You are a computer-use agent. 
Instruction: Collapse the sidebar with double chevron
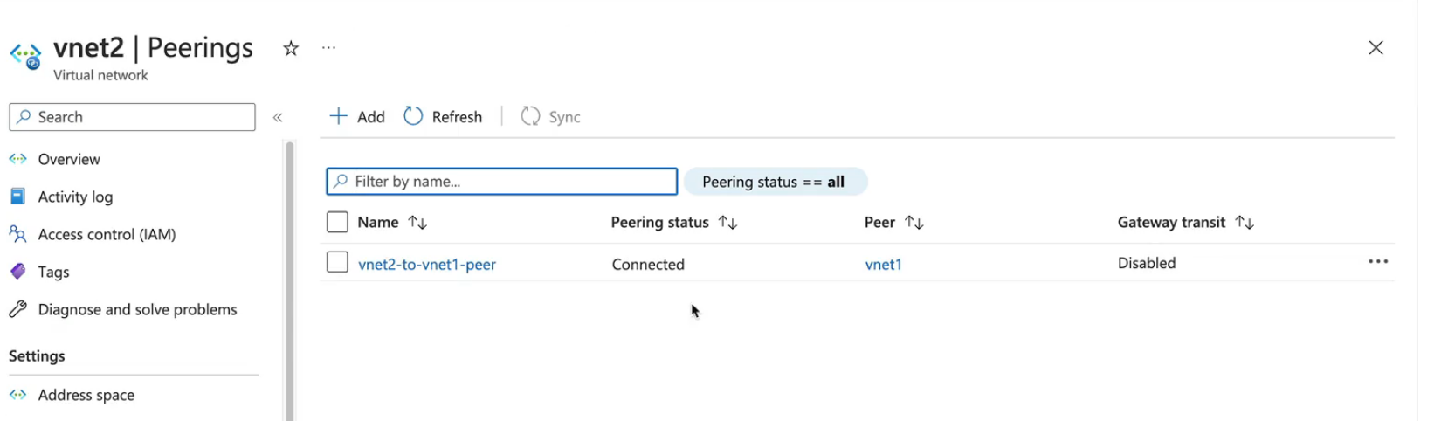click(278, 117)
